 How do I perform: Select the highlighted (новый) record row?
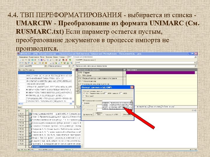pos(49,147)
